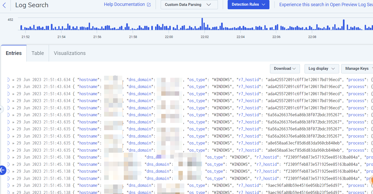
Task: Follow the Open Preview Log Search link
Action: coord(326,5)
